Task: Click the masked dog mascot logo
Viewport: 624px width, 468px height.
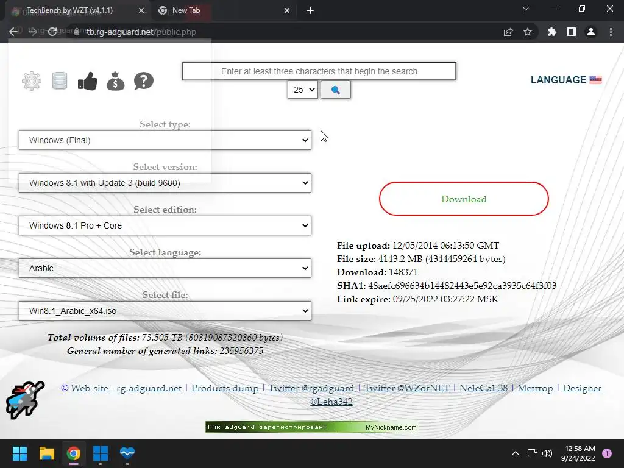Action: 25,400
